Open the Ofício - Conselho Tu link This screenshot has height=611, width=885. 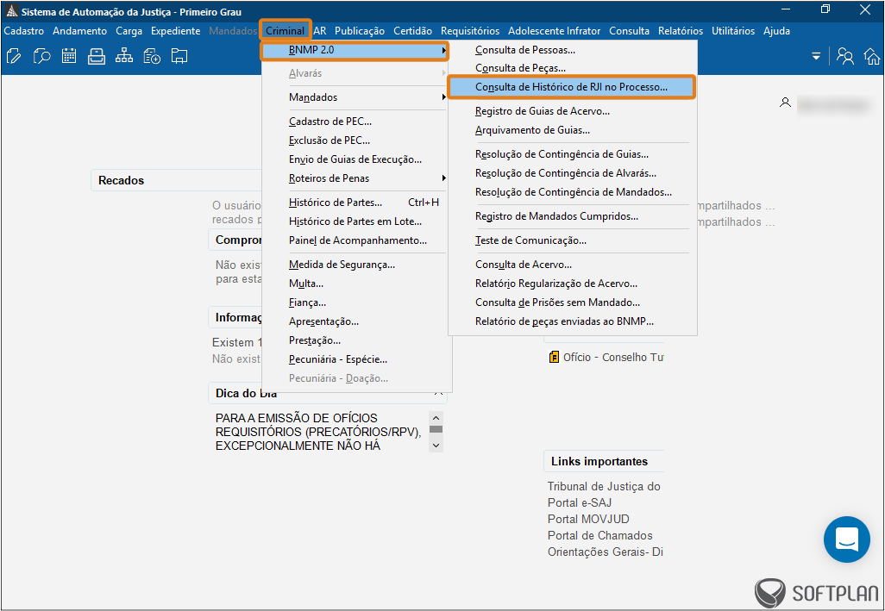(x=613, y=357)
